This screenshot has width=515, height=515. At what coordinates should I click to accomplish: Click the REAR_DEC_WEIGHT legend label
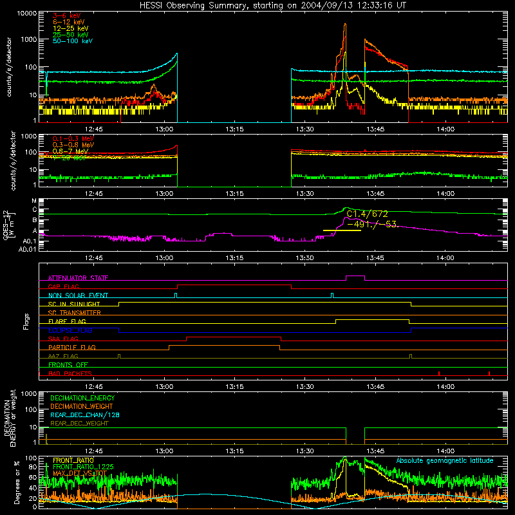click(79, 424)
